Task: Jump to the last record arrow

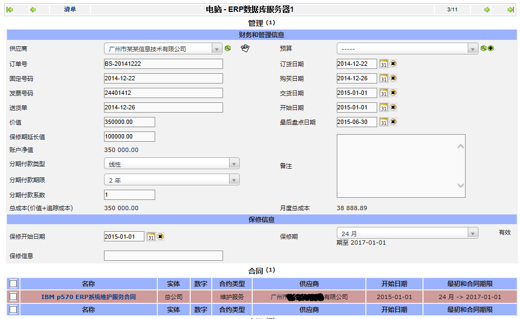Action: click(510, 10)
